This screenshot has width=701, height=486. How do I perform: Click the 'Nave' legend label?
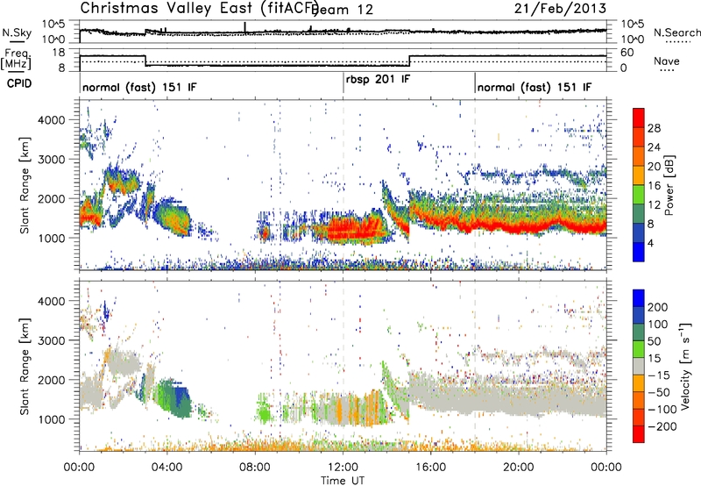667,61
